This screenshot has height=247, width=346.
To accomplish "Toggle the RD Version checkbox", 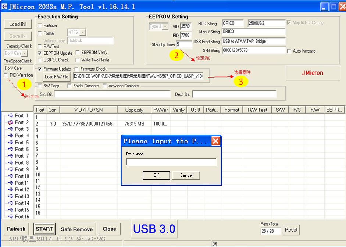I will point(6,75).
